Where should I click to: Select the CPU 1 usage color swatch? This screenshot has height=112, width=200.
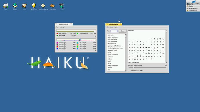[x=57, y=43]
